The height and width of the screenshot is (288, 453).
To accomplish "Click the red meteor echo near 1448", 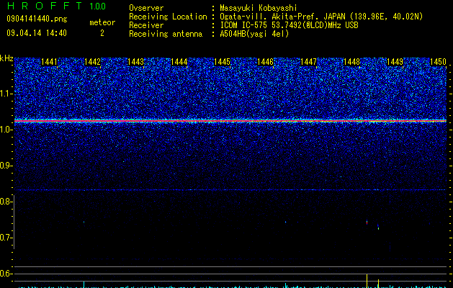I will tap(367, 222).
